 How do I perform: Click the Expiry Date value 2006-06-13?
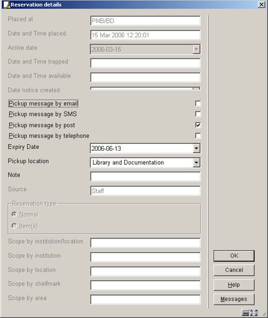tap(106, 149)
